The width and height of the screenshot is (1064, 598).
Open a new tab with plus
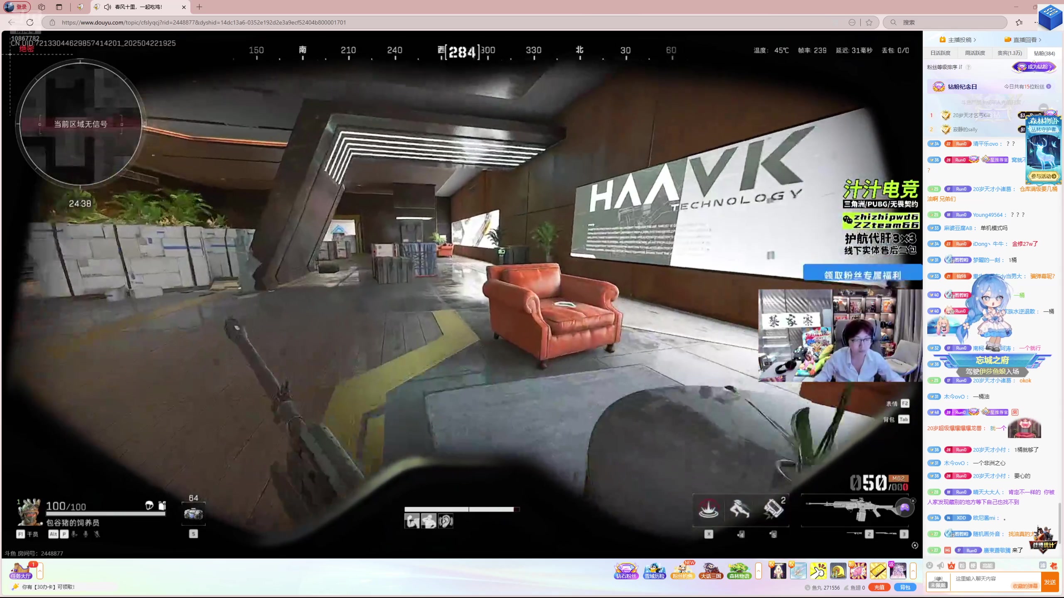[199, 7]
